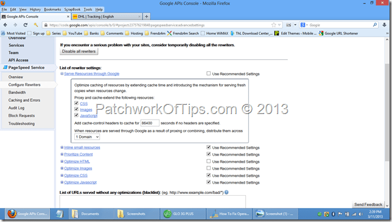The height and width of the screenshot is (222, 392).
Task: Open the Tools menu
Action: (x=88, y=9)
